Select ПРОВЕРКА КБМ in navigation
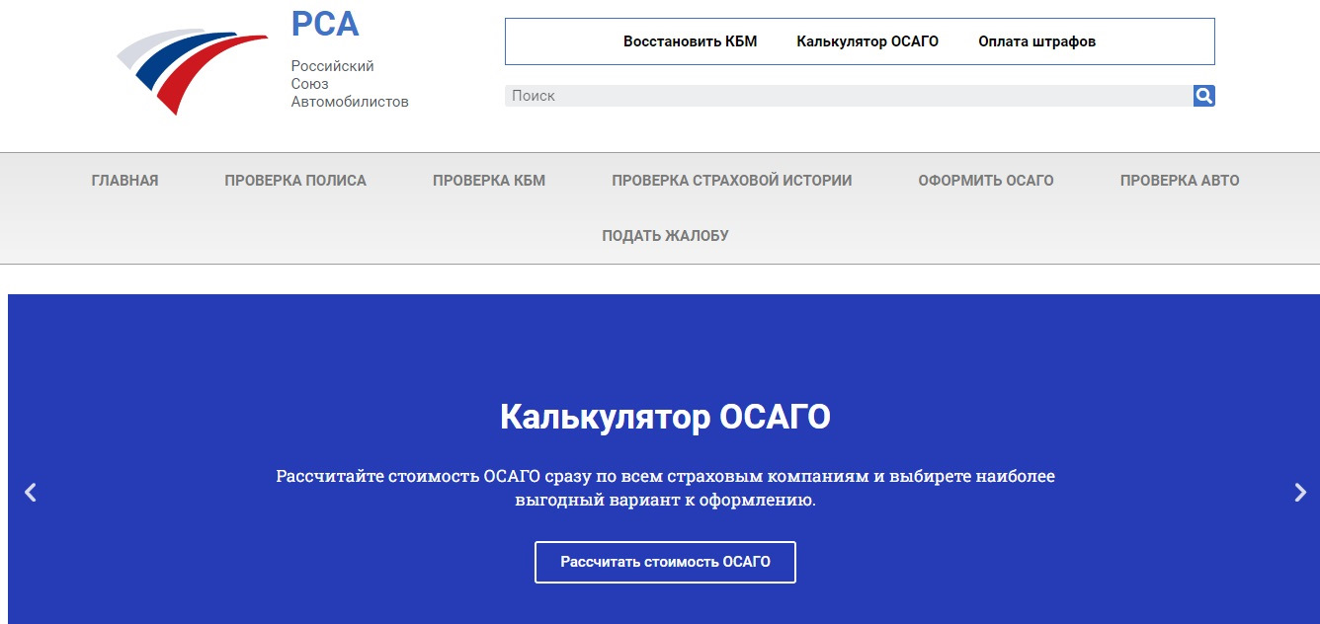Image resolution: width=1320 pixels, height=624 pixels. (489, 181)
